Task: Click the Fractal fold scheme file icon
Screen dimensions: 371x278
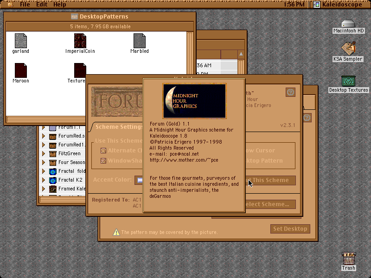Action: pyautogui.click(x=52, y=171)
